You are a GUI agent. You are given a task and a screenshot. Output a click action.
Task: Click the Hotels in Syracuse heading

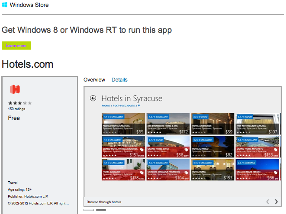pyautogui.click(x=132, y=98)
